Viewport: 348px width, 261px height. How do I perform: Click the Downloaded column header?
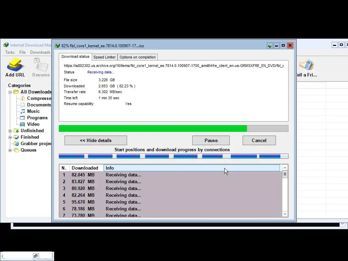pyautogui.click(x=87, y=168)
